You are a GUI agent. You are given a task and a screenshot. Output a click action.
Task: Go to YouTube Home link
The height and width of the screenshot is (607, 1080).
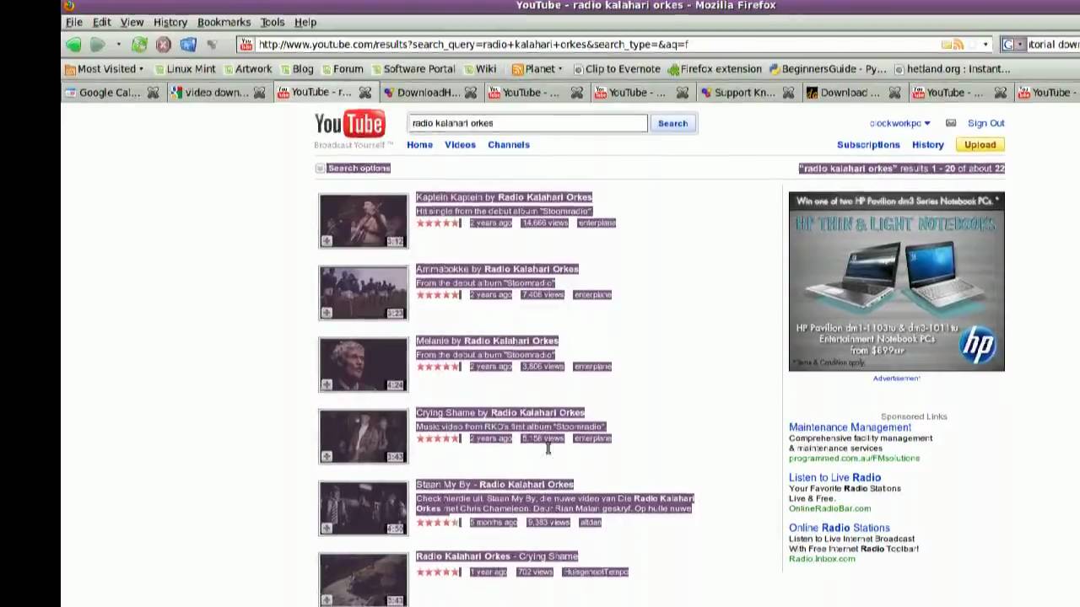point(419,145)
